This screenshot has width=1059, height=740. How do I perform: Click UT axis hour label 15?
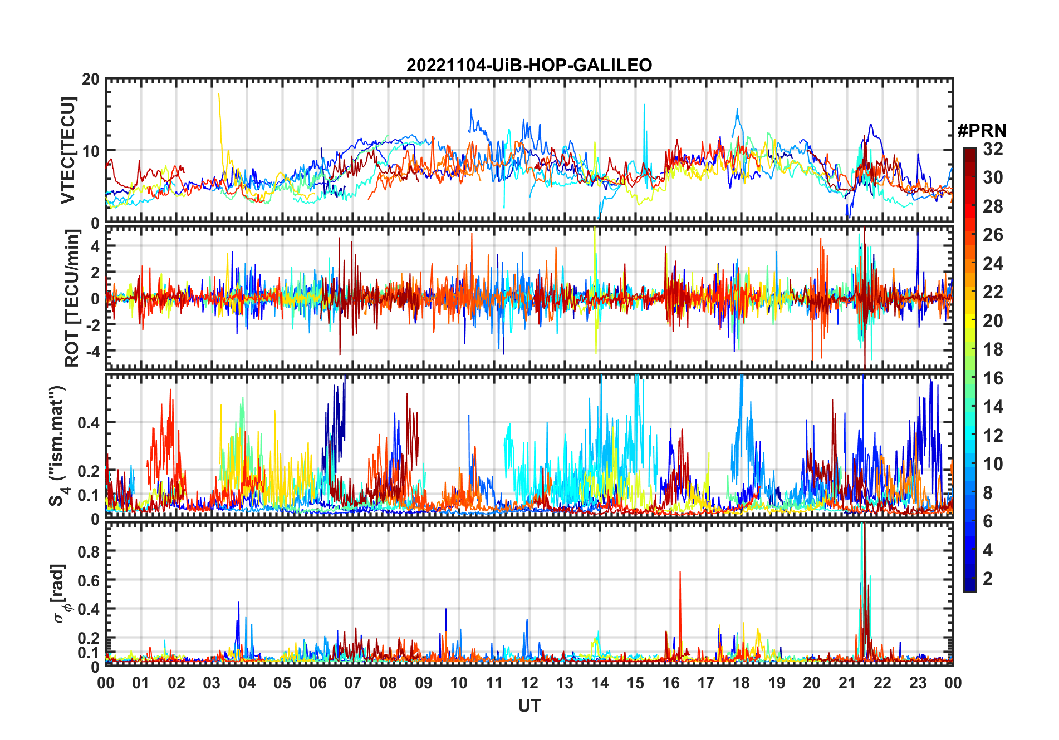coord(635,683)
